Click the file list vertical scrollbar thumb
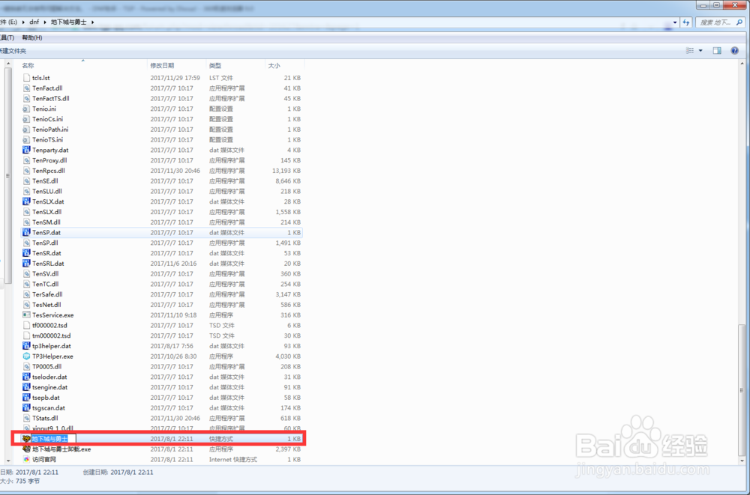 (x=742, y=390)
